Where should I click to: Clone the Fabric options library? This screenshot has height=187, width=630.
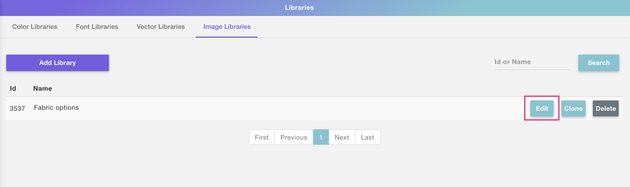coord(573,108)
